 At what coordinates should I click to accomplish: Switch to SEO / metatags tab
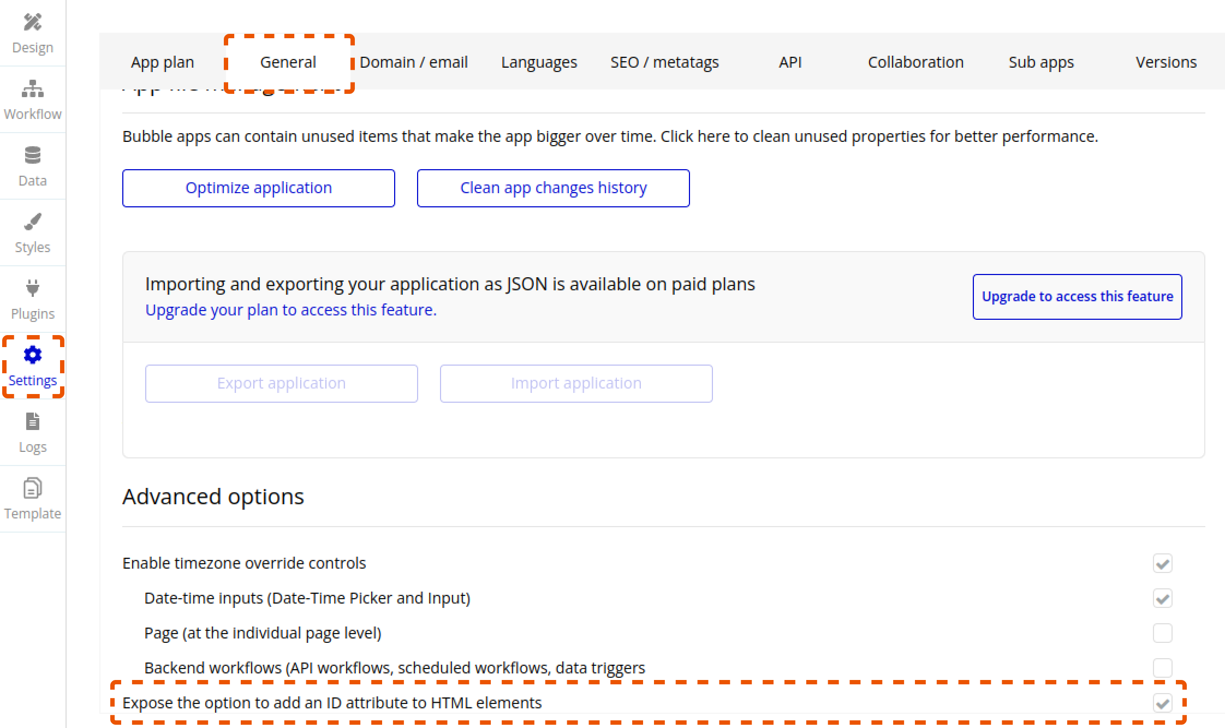click(664, 62)
